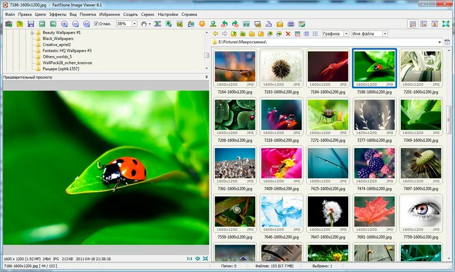Click the yellow back arrow in browser toolbar
The height and width of the screenshot is (272, 455).
pyautogui.click(x=216, y=34)
